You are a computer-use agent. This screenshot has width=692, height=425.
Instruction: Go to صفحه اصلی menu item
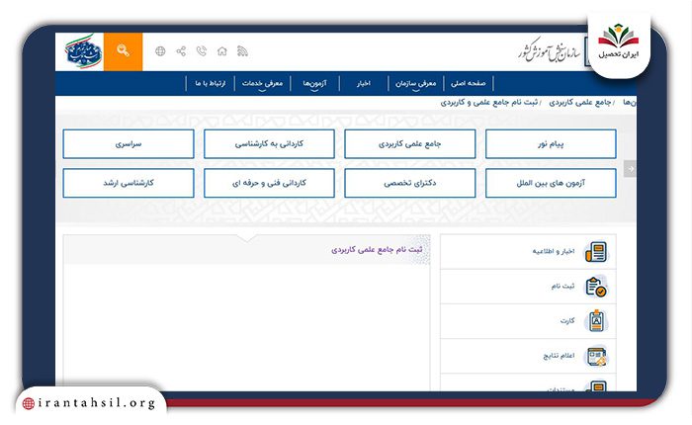pos(469,83)
